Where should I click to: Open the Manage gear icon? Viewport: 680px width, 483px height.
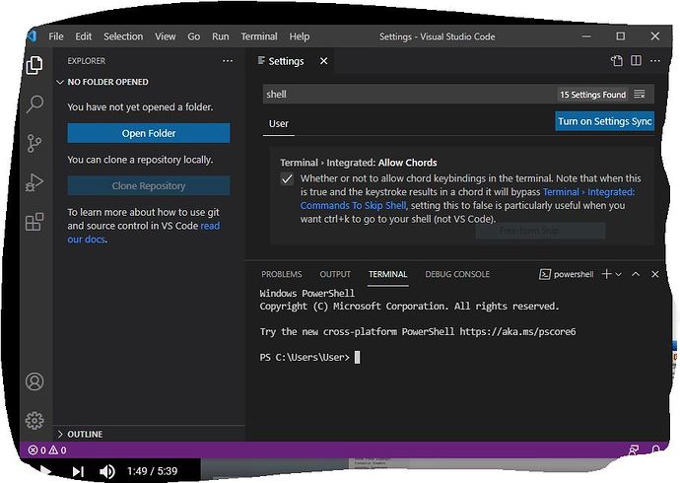(34, 421)
